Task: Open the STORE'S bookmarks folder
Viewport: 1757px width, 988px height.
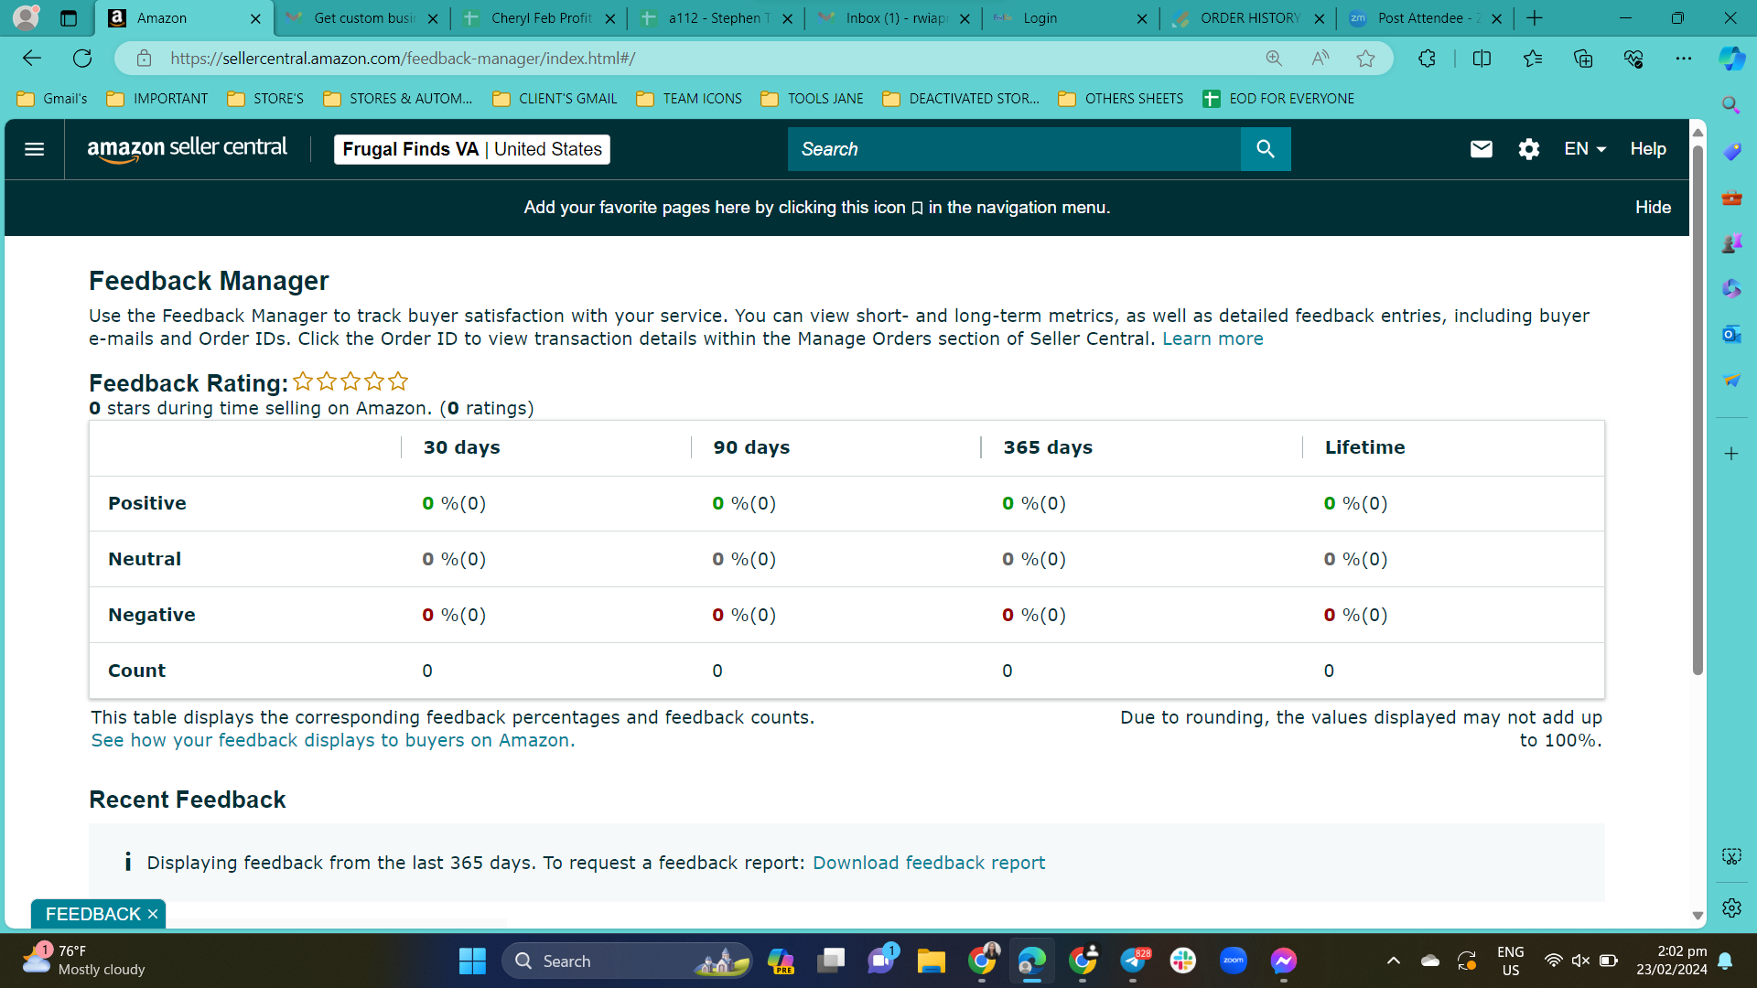Action: coord(265,99)
